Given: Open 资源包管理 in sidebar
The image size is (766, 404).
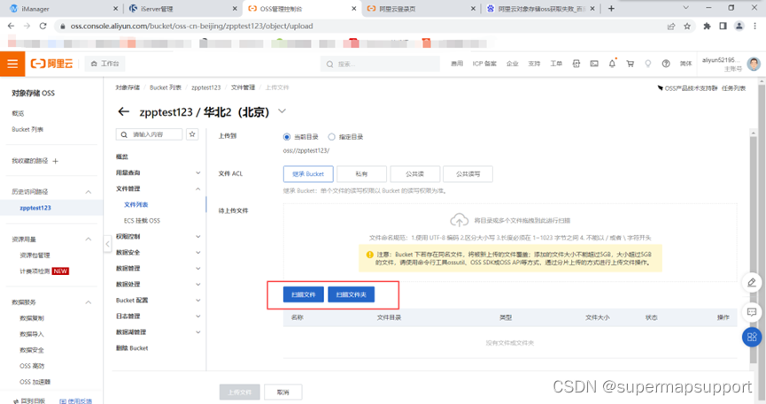Looking at the screenshot, I should [x=35, y=255].
